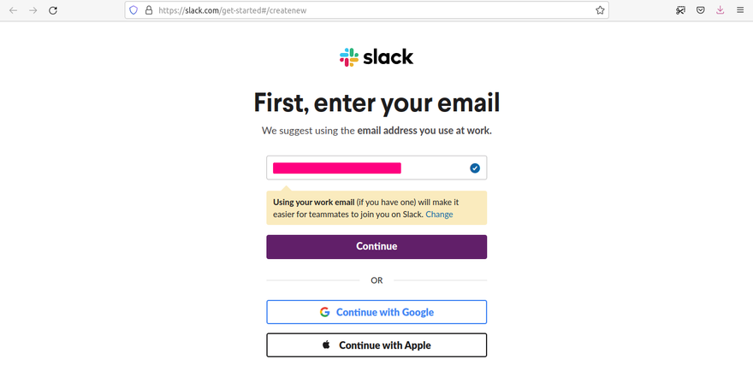Viewport: 753px width, 365px height.
Task: Click the purple Continue button
Action: 376,246
